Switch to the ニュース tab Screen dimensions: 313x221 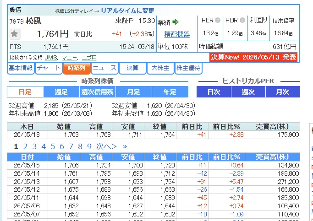pos(104,68)
